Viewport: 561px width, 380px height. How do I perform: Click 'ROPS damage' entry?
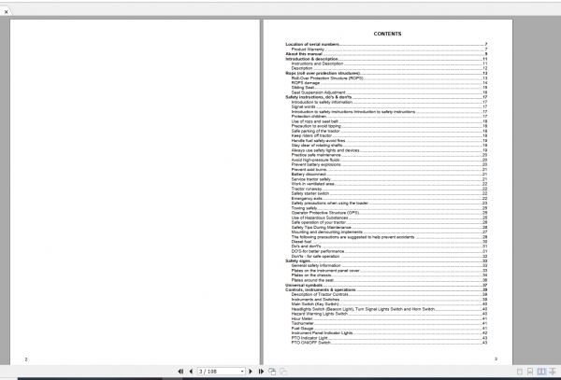305,83
